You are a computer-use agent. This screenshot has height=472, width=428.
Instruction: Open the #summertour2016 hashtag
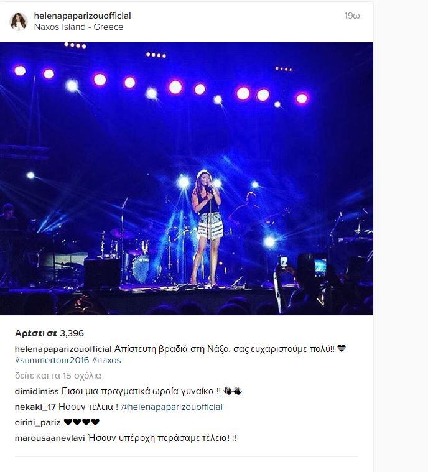[x=52, y=360]
